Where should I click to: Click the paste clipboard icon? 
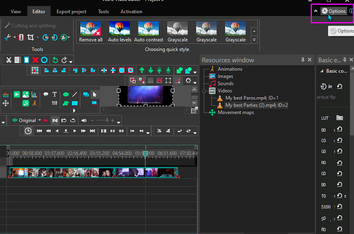tap(26, 60)
